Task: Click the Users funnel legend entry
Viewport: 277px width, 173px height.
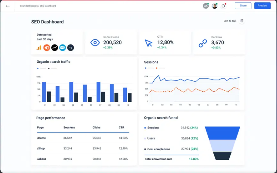Action: coord(150,138)
